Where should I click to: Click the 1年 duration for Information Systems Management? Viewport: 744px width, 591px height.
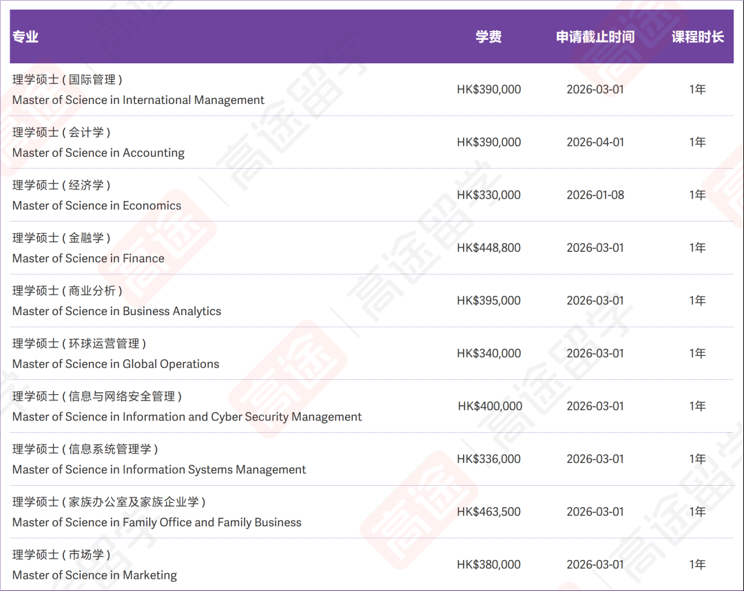pos(697,459)
